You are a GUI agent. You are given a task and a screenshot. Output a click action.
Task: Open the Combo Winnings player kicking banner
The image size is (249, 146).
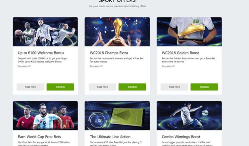(189, 115)
